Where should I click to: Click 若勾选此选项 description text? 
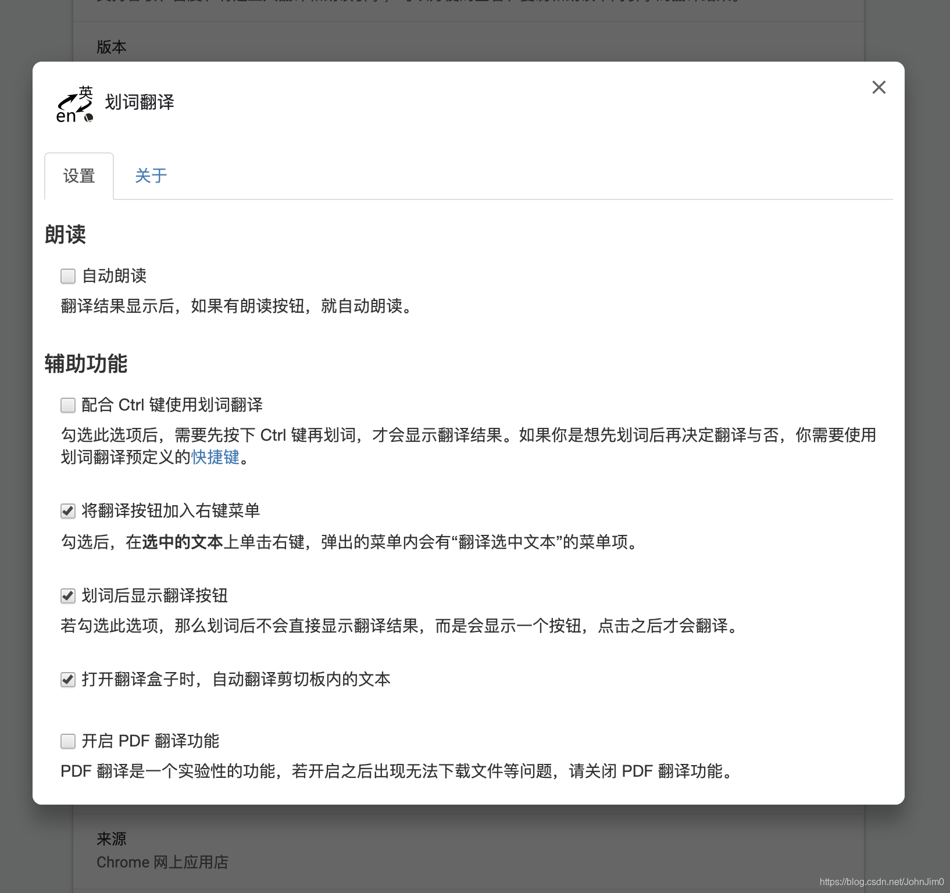[400, 626]
